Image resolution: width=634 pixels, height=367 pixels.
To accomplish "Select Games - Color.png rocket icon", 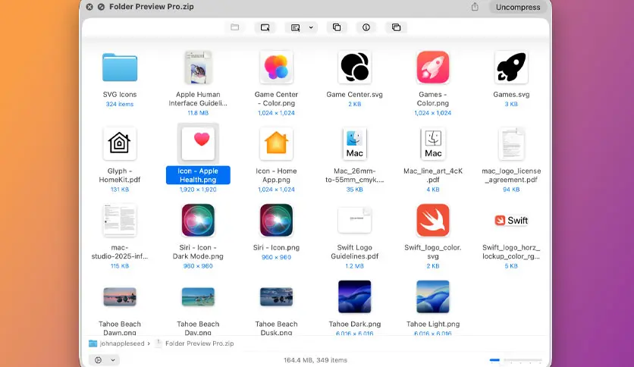I will click(432, 67).
